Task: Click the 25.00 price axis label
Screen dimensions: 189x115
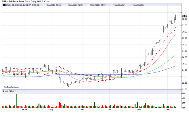Action: (185, 64)
